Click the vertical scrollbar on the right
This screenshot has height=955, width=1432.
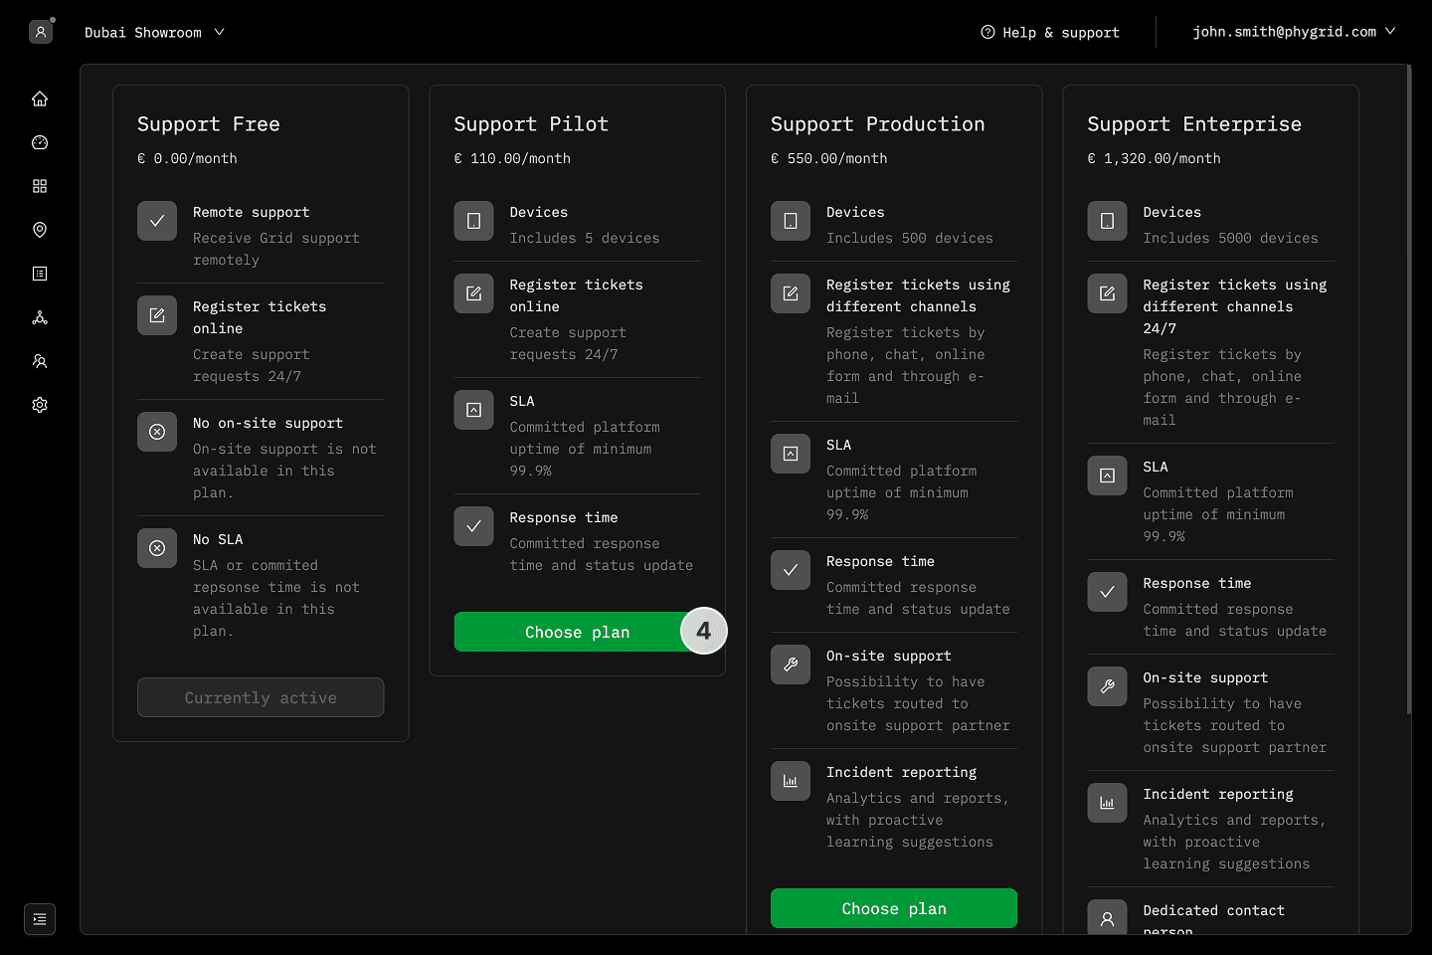[x=1408, y=388]
